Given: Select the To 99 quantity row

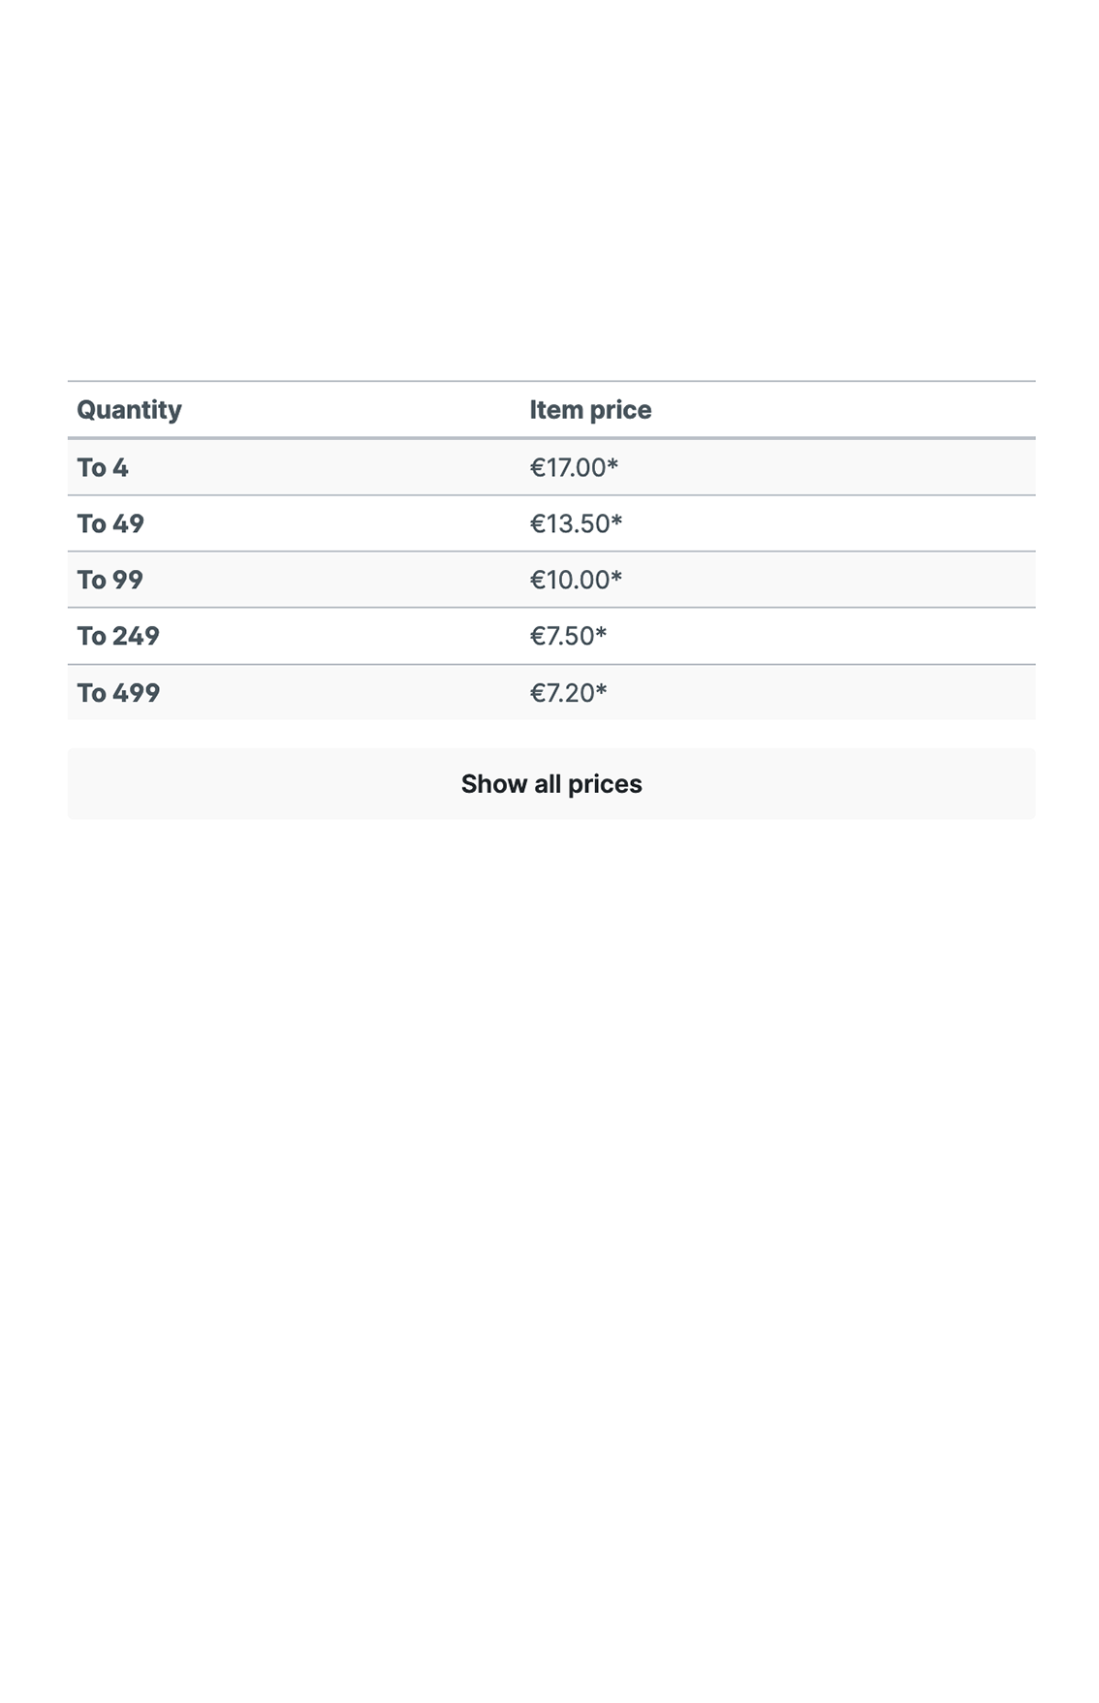Looking at the screenshot, I should 550,580.
